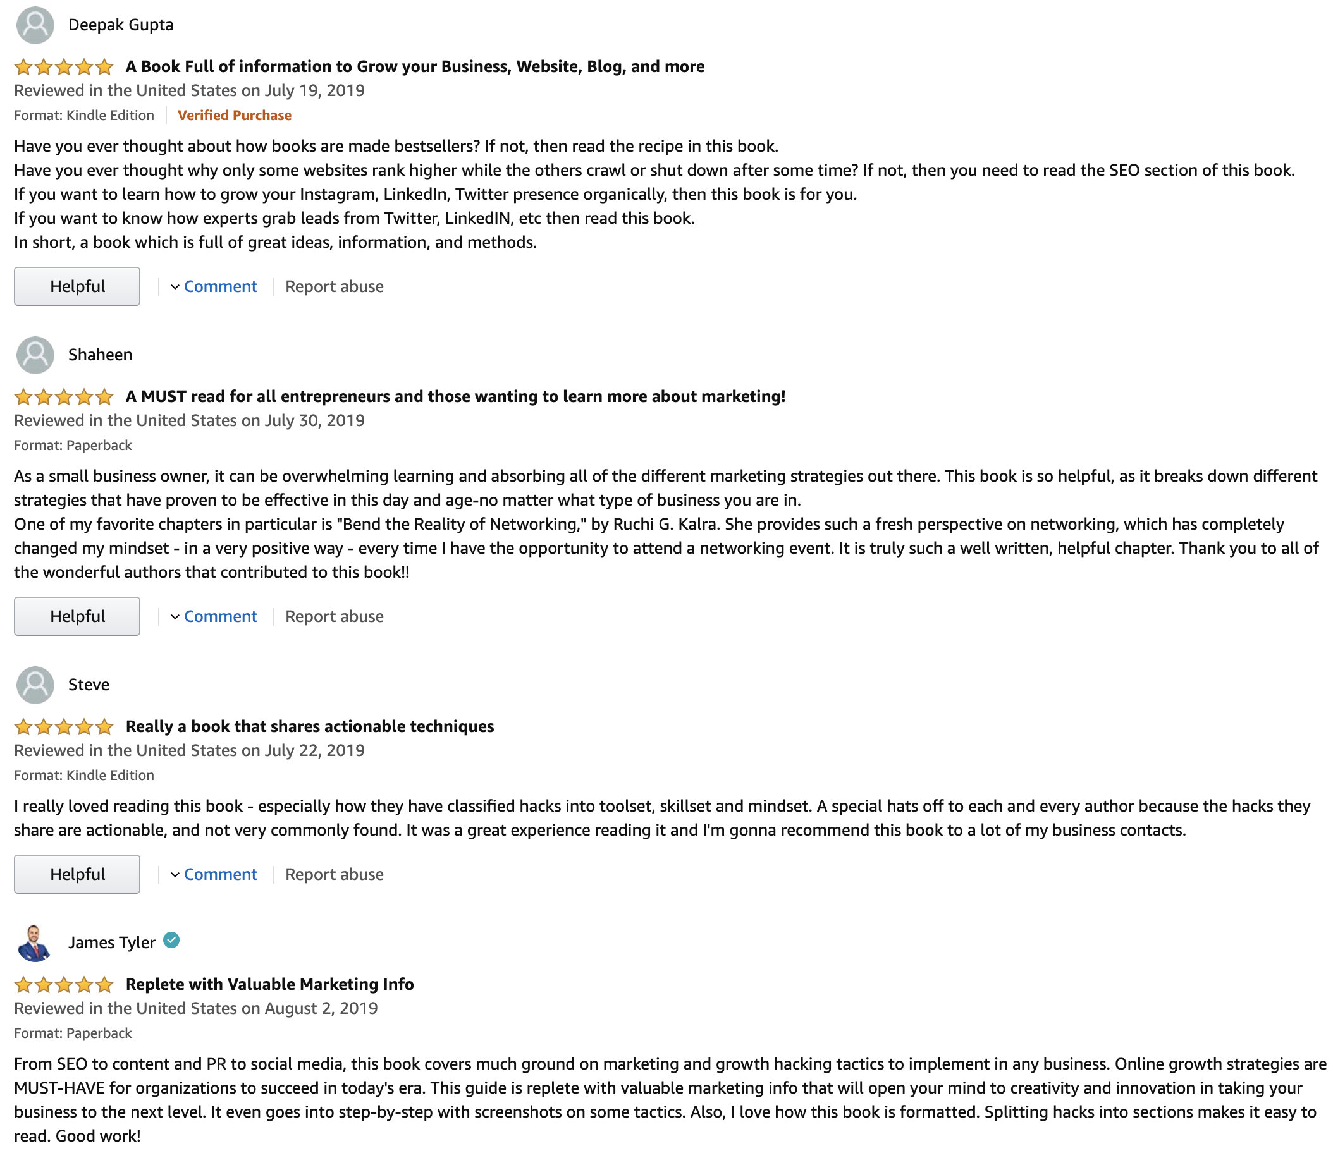Click the star rating on Deepak Gupta's review
Viewport: 1333px width, 1158px height.
click(64, 66)
